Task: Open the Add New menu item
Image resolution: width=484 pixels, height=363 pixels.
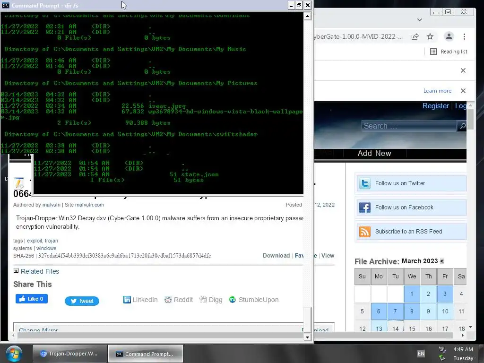Action: coord(374,154)
